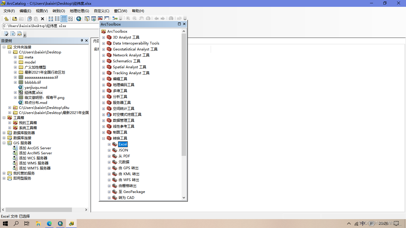Image resolution: width=406 pixels, height=228 pixels.
Task: Maximize the ArcToolbox window
Action: click(x=179, y=24)
